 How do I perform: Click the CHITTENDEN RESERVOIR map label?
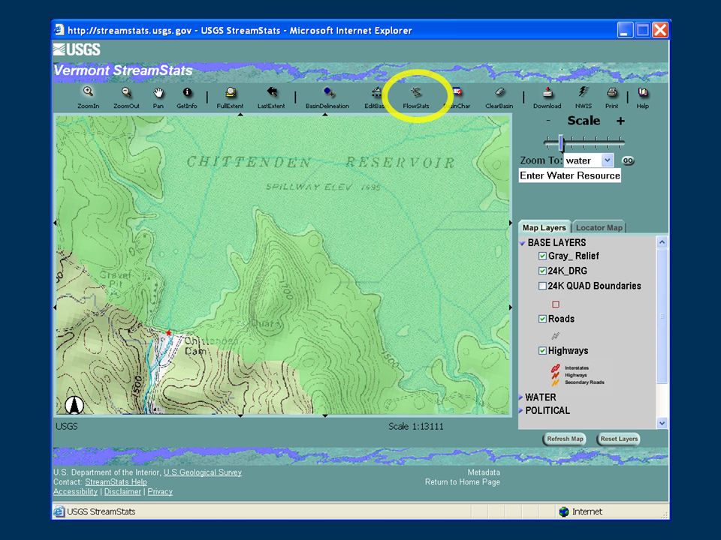[x=321, y=162]
